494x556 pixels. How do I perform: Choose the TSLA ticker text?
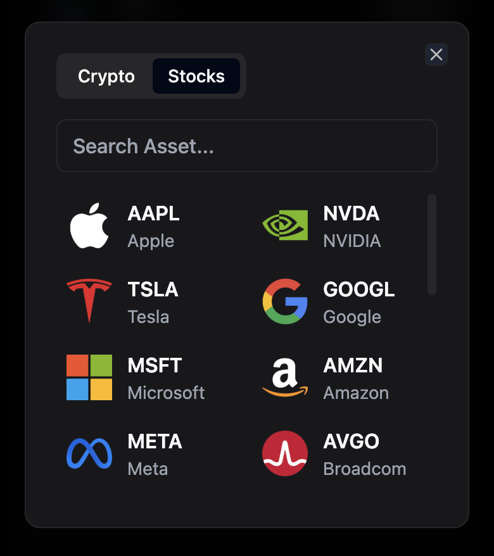click(x=153, y=289)
